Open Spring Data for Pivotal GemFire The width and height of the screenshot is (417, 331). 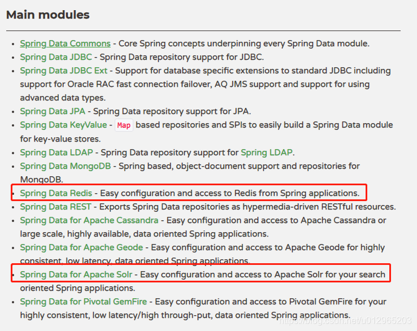[x=84, y=302]
